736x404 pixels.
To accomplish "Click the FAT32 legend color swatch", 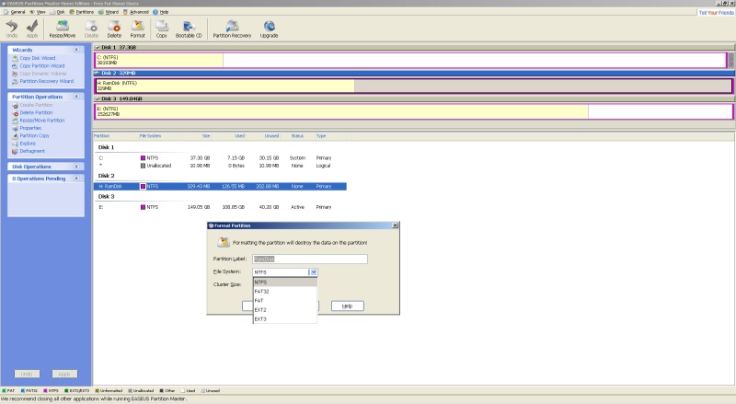I will [x=22, y=391].
